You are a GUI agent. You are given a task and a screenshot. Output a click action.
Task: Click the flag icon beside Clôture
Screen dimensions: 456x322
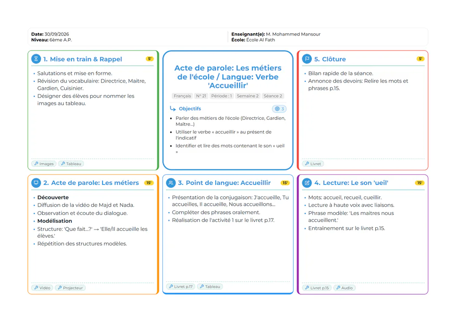(307, 59)
